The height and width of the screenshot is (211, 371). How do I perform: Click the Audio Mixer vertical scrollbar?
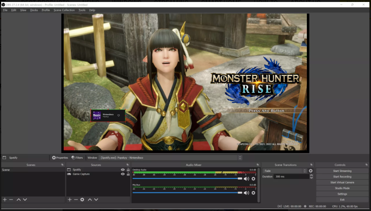click(x=259, y=184)
